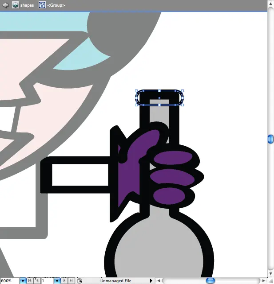Select the bottom purple finger ellipse

click(x=169, y=196)
